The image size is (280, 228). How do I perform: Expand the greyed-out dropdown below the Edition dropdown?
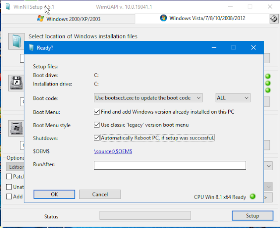coord(269,187)
